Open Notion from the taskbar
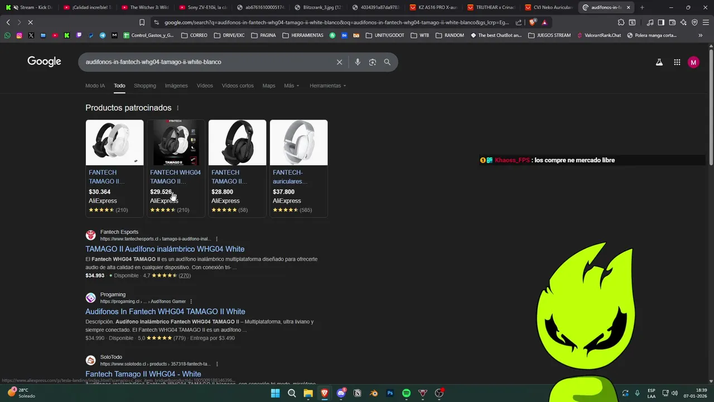Image resolution: width=714 pixels, height=402 pixels. point(358,393)
